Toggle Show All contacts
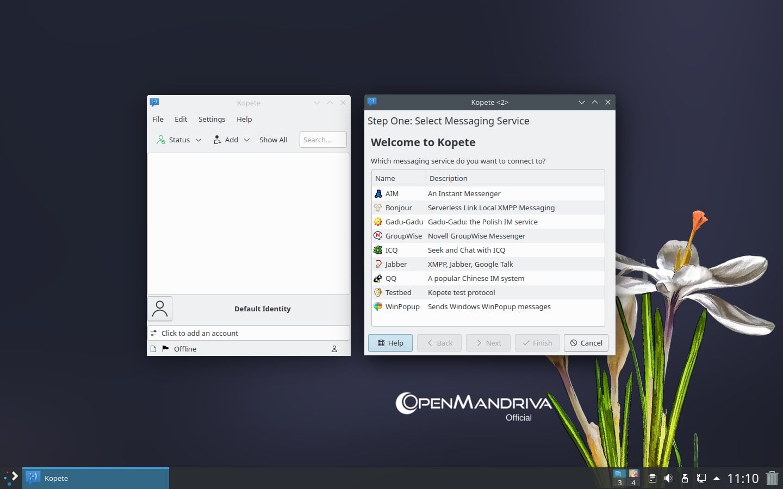The height and width of the screenshot is (489, 783). (273, 140)
